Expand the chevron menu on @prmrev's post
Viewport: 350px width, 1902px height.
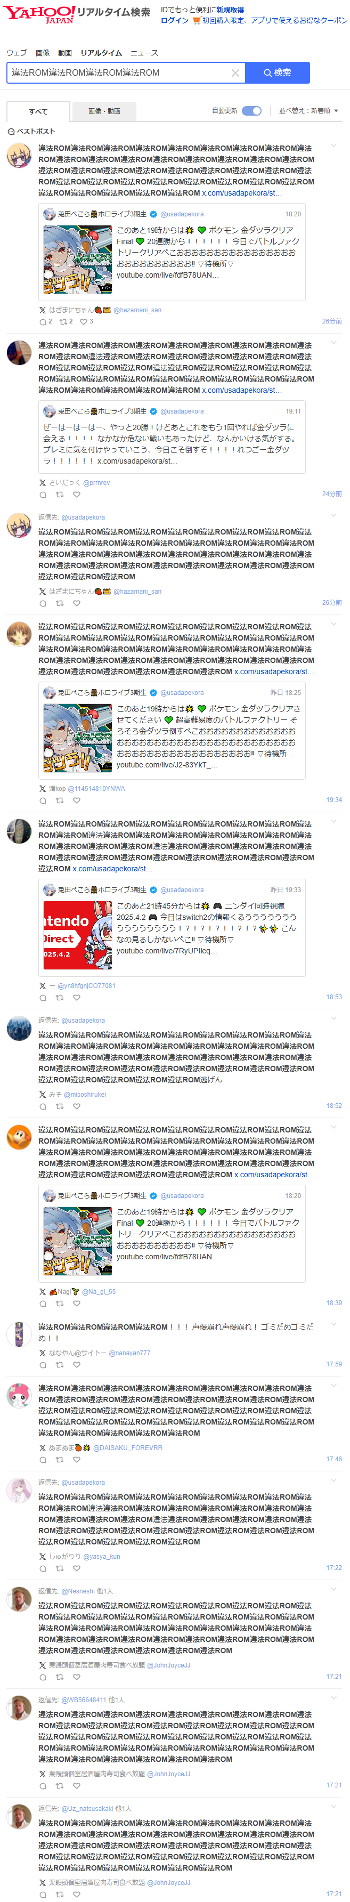tap(334, 343)
